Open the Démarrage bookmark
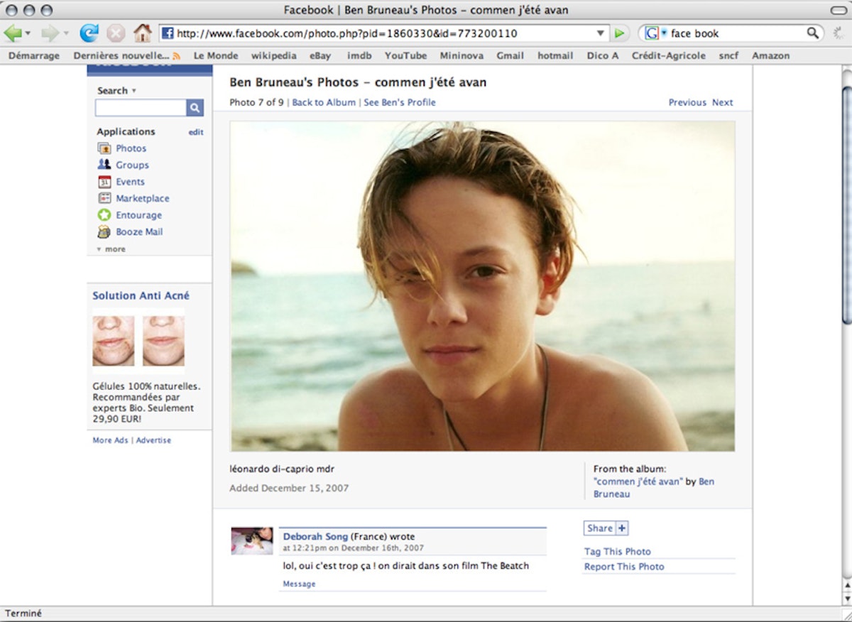Image resolution: width=852 pixels, height=622 pixels. [x=33, y=55]
